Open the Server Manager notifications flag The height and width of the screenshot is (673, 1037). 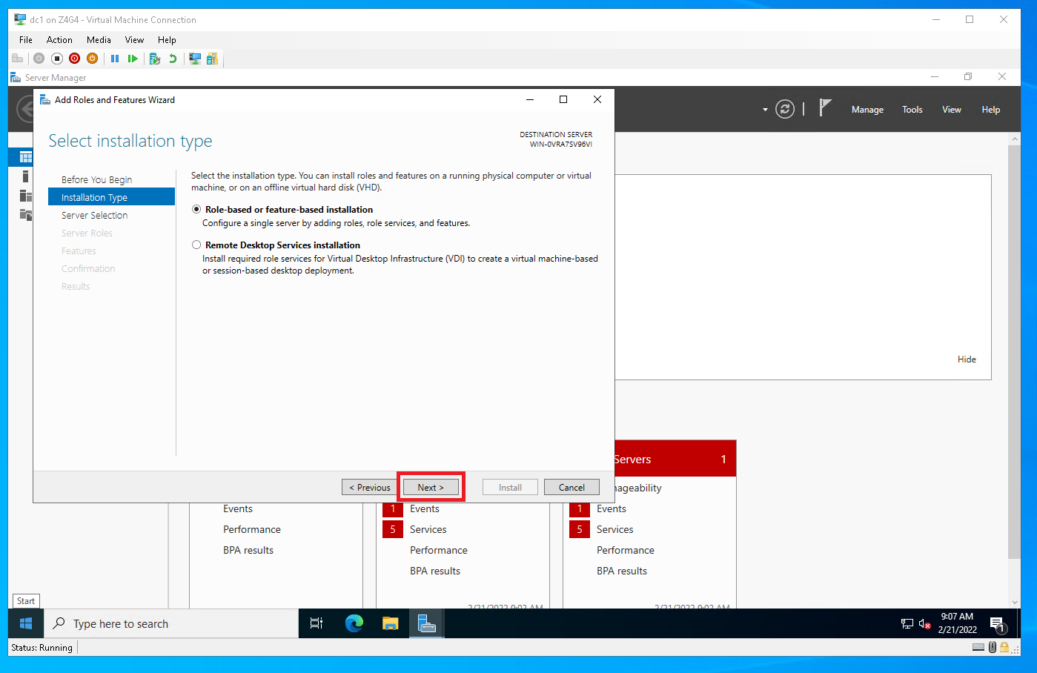(825, 108)
